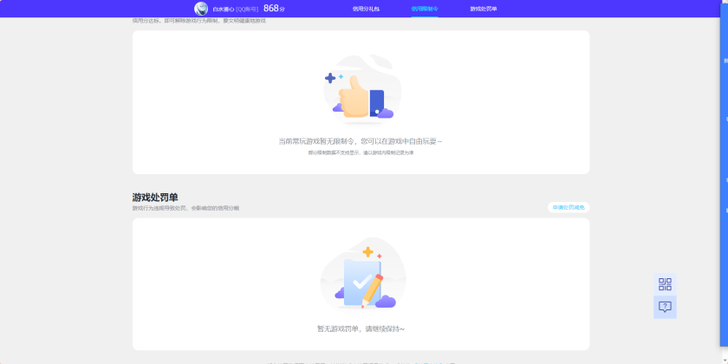Click the 游戏处罚单 section heading
This screenshot has height=364, width=728.
(x=155, y=198)
